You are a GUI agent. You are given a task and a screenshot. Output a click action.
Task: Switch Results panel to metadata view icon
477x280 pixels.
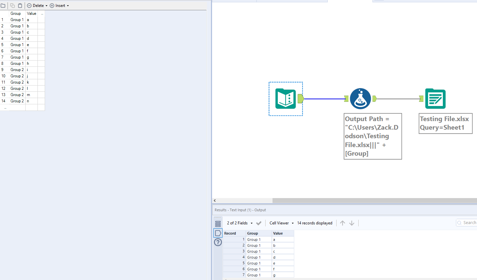click(x=218, y=223)
